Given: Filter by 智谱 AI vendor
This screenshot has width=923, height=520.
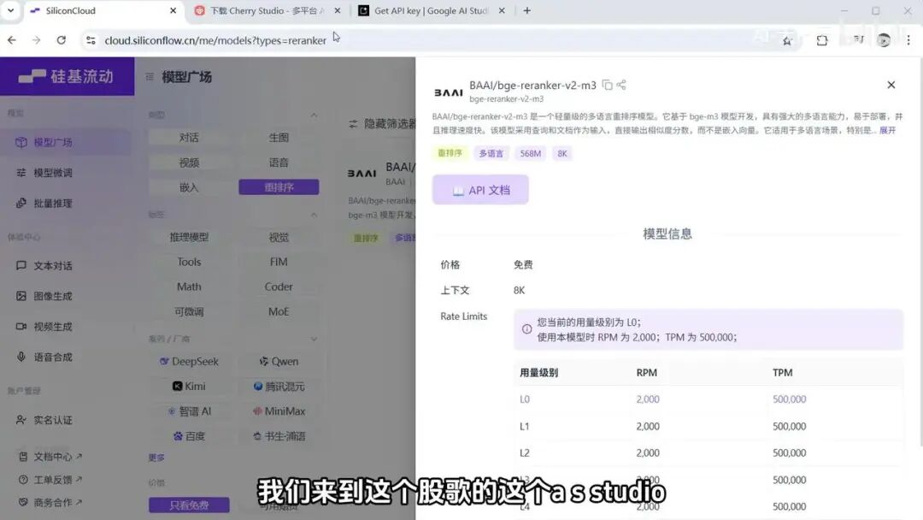Looking at the screenshot, I should point(189,411).
